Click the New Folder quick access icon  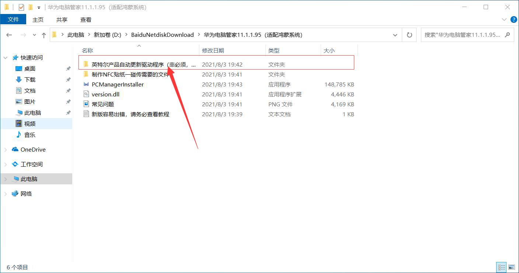click(x=31, y=7)
